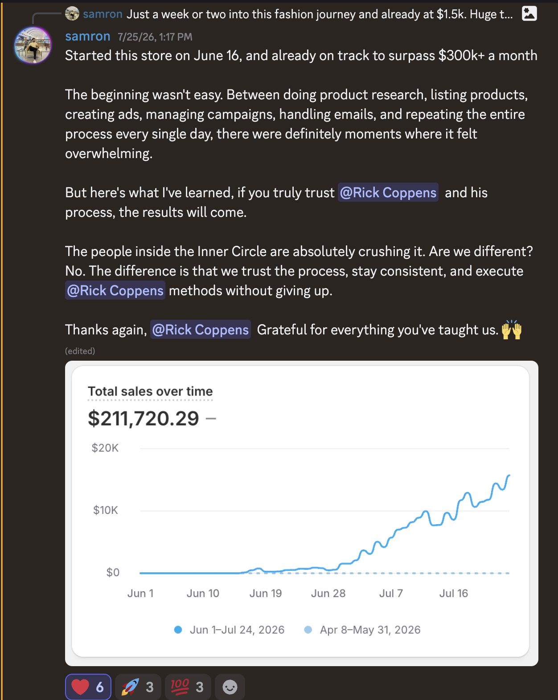Screen dimensions: 558x700
Task: Toggle the rocket reaction with 3 votes
Action: click(138, 687)
